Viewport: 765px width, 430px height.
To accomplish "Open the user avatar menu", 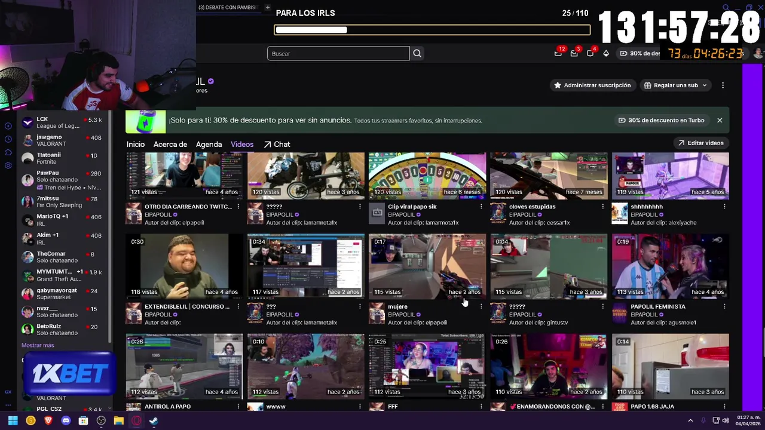I will (x=758, y=53).
